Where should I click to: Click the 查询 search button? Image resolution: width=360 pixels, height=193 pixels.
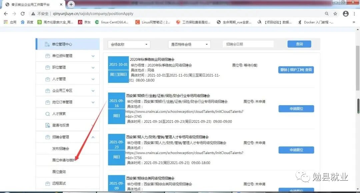pyautogui.click(x=299, y=44)
